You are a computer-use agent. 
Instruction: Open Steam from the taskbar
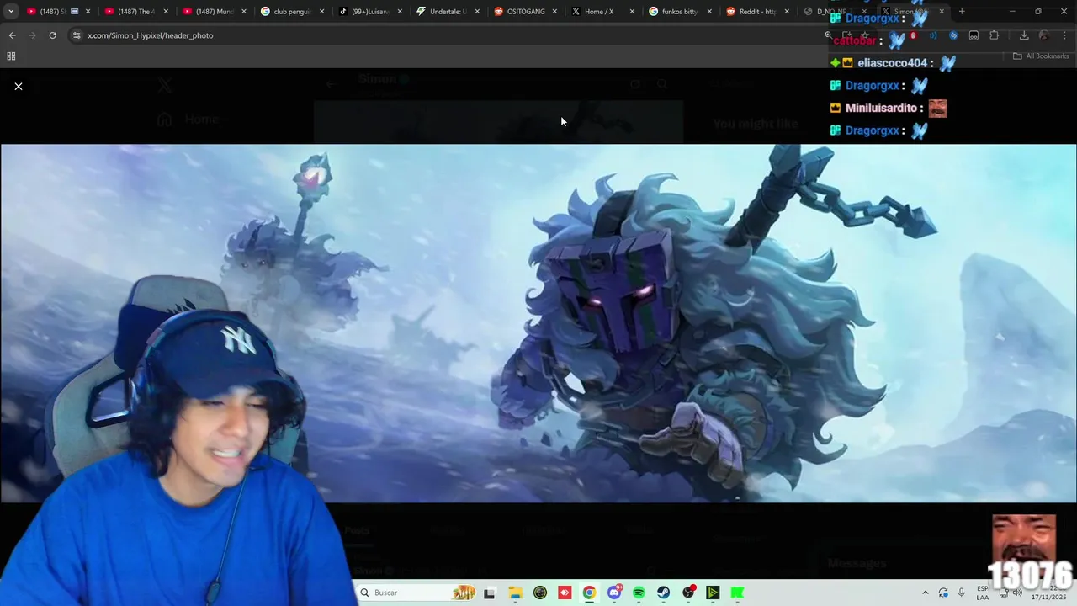664,593
